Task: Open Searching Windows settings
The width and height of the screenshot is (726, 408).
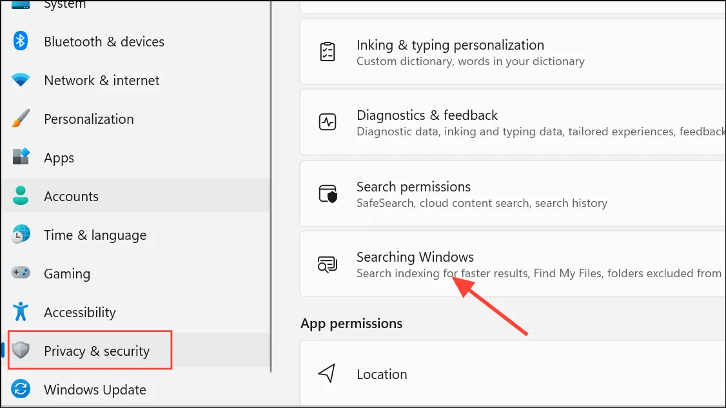Action: (x=513, y=264)
